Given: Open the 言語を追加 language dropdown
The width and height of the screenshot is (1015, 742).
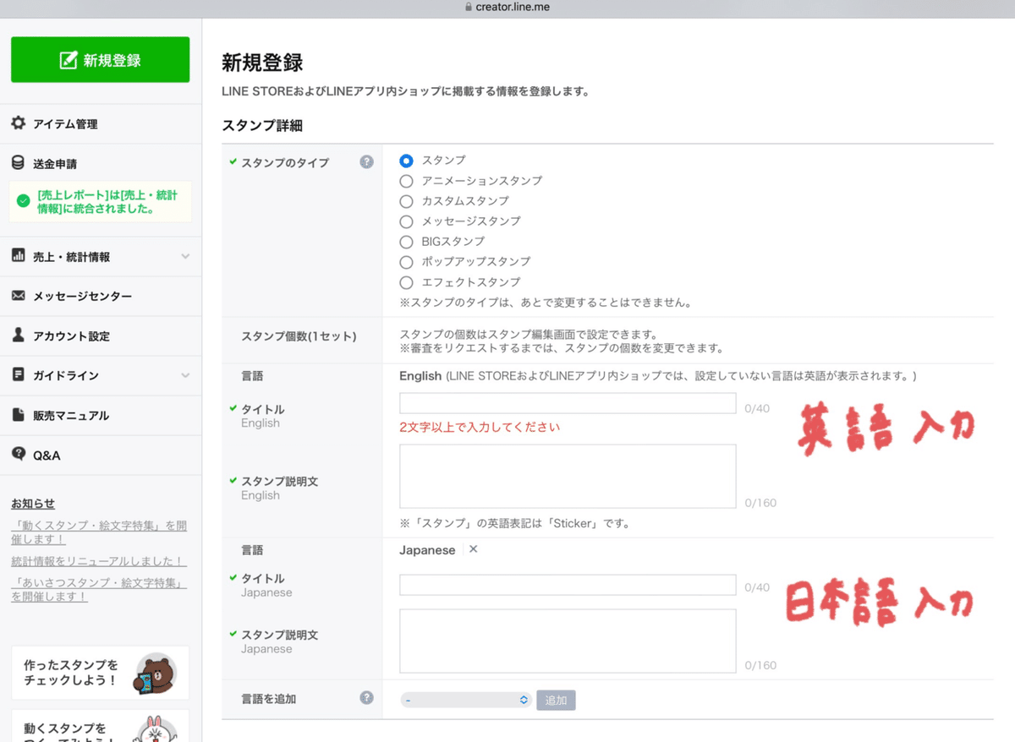Looking at the screenshot, I should (465, 700).
